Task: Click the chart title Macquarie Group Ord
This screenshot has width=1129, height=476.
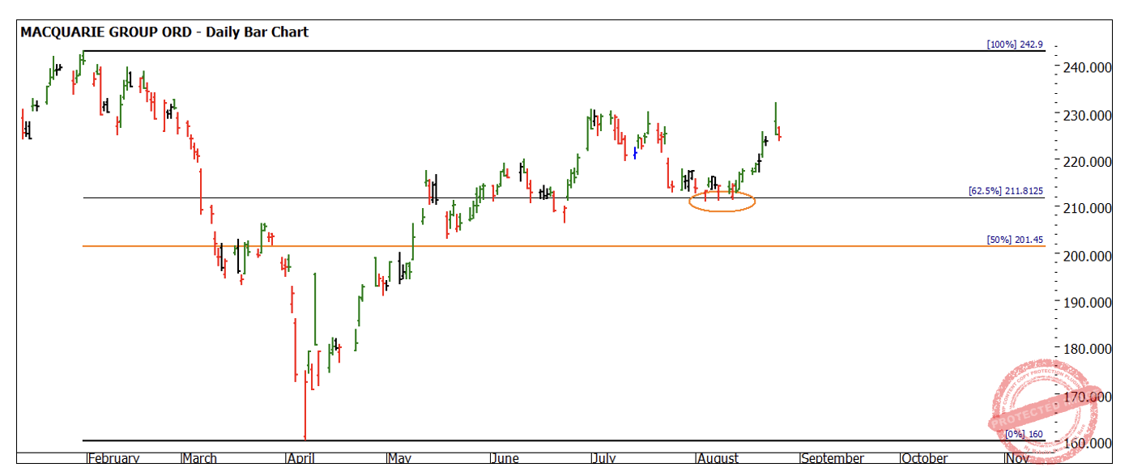Action: (x=164, y=32)
